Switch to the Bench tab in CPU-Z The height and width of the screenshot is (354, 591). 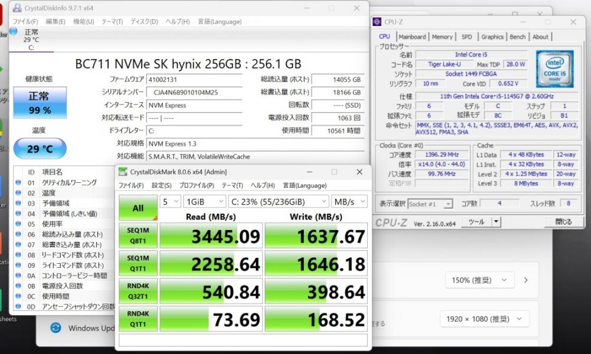click(x=518, y=37)
